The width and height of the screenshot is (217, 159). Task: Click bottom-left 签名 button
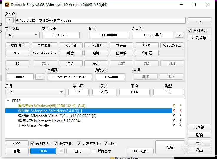[x=17, y=143]
